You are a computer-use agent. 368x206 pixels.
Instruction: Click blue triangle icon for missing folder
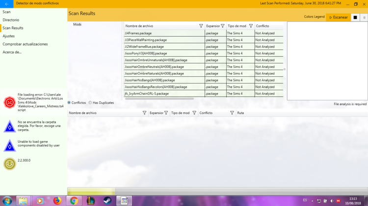pyautogui.click(x=10, y=127)
